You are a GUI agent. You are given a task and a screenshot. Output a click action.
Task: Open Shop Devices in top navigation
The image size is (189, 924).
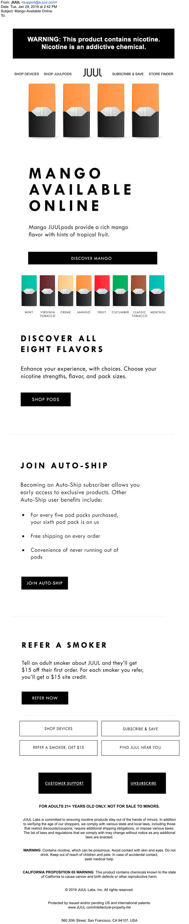pos(26,74)
